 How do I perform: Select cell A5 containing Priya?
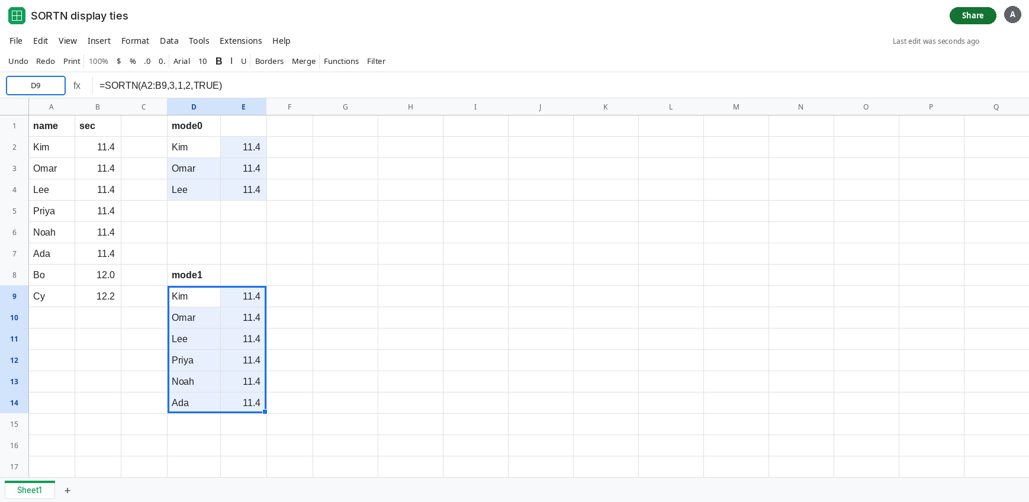point(52,211)
